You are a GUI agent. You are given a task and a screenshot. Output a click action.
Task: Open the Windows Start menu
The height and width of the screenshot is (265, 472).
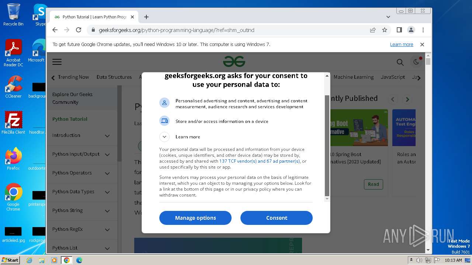[x=10, y=260]
